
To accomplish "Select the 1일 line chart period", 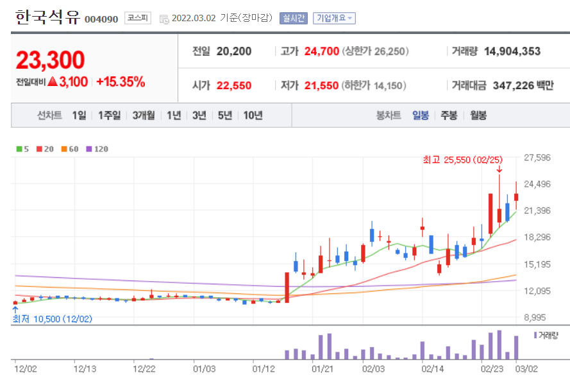I will 79,116.
